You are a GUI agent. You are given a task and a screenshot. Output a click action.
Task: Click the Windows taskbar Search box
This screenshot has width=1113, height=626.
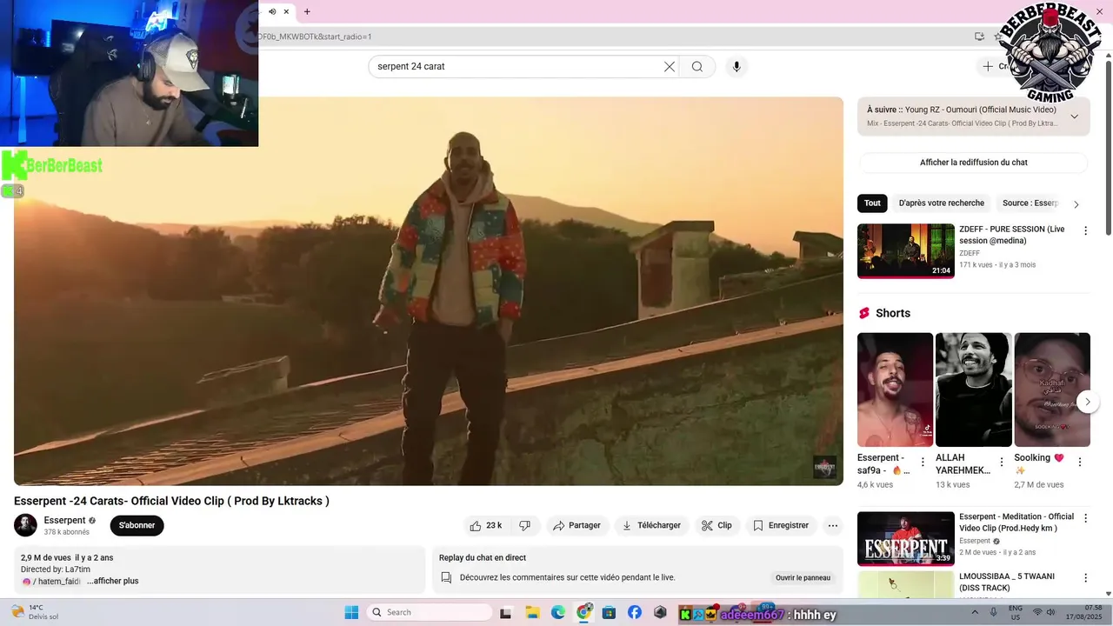tap(430, 612)
